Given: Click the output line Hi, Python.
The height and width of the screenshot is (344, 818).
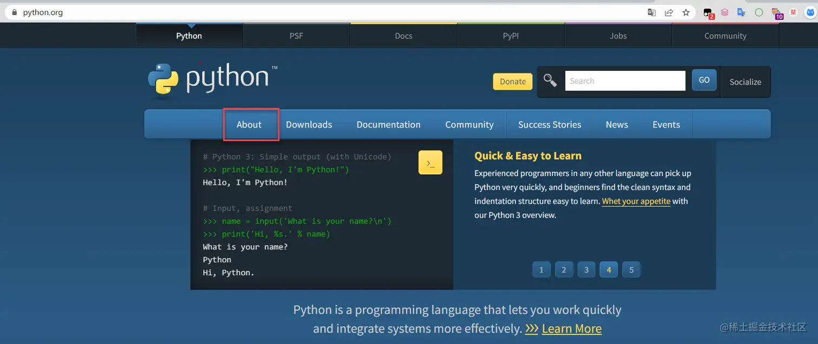Looking at the screenshot, I should point(229,273).
